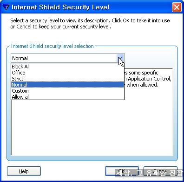Viewport: 184px width, 182px height.
Task: Click the Cancel button
Action: tap(160, 171)
